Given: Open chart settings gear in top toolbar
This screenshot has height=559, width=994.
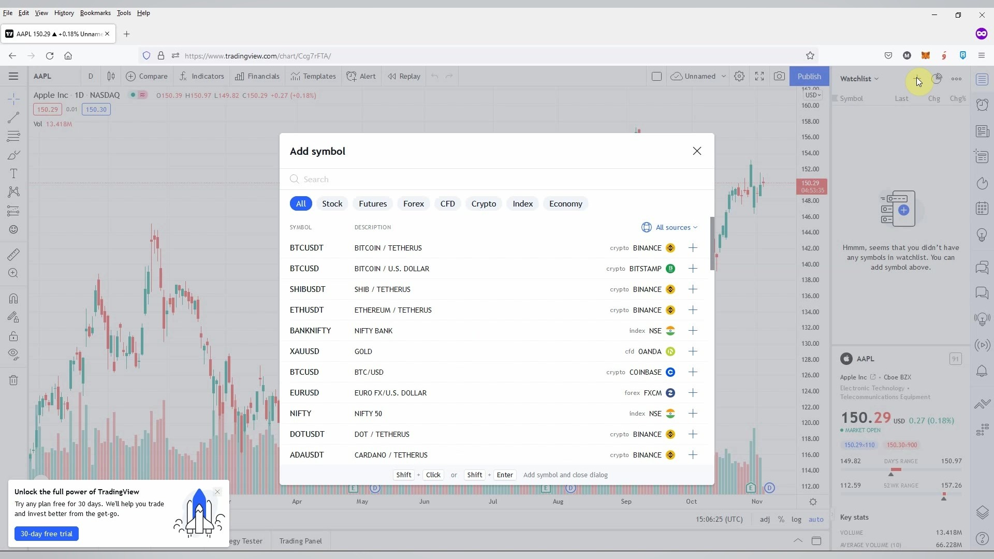Looking at the screenshot, I should click(x=739, y=76).
